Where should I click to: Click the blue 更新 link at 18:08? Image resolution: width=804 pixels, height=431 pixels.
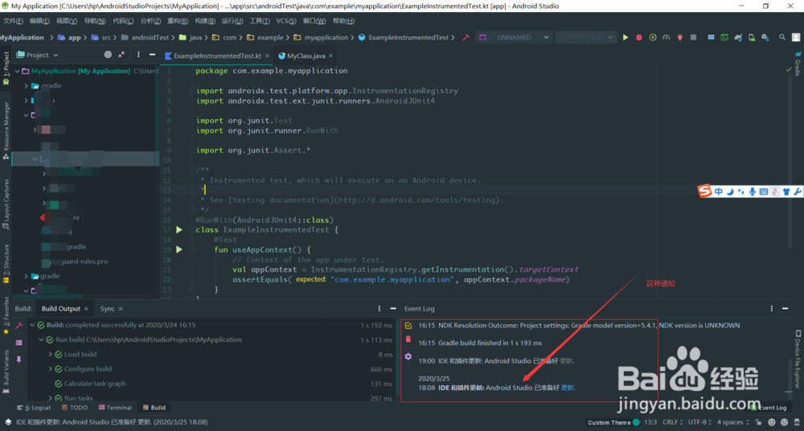tap(568, 388)
